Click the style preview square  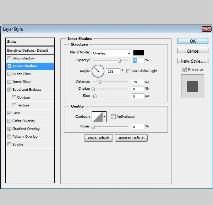(192, 86)
